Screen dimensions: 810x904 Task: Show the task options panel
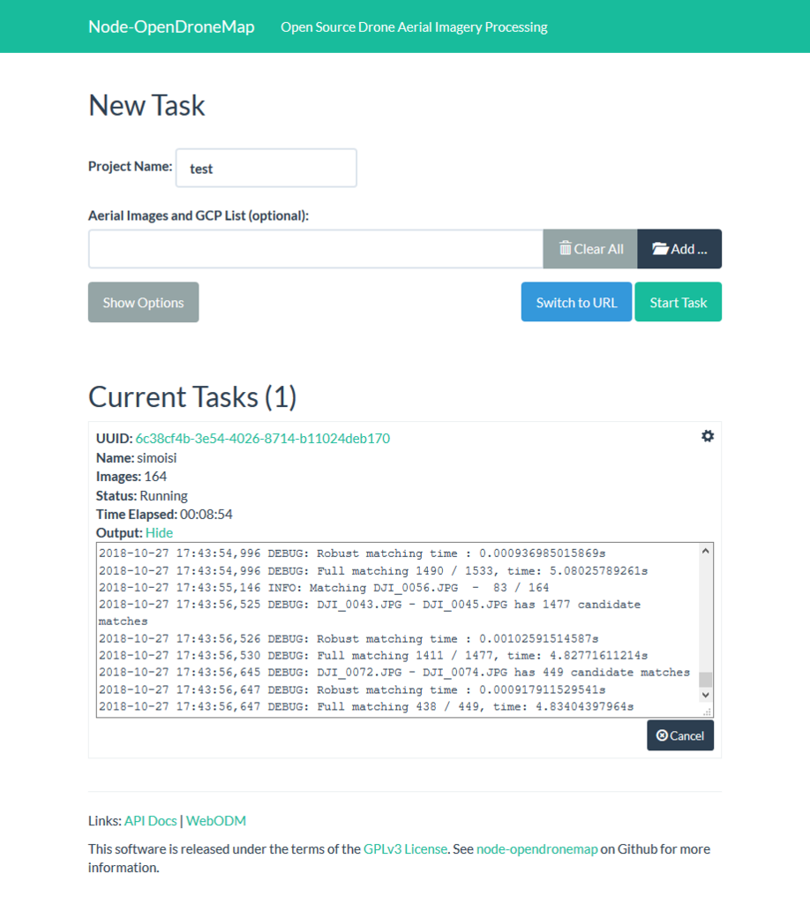[x=144, y=302]
